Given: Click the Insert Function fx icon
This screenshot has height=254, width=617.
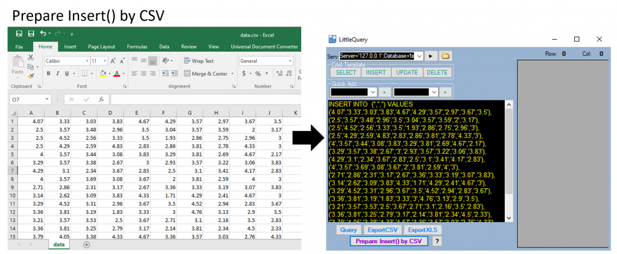Looking at the screenshot, I should (x=101, y=100).
